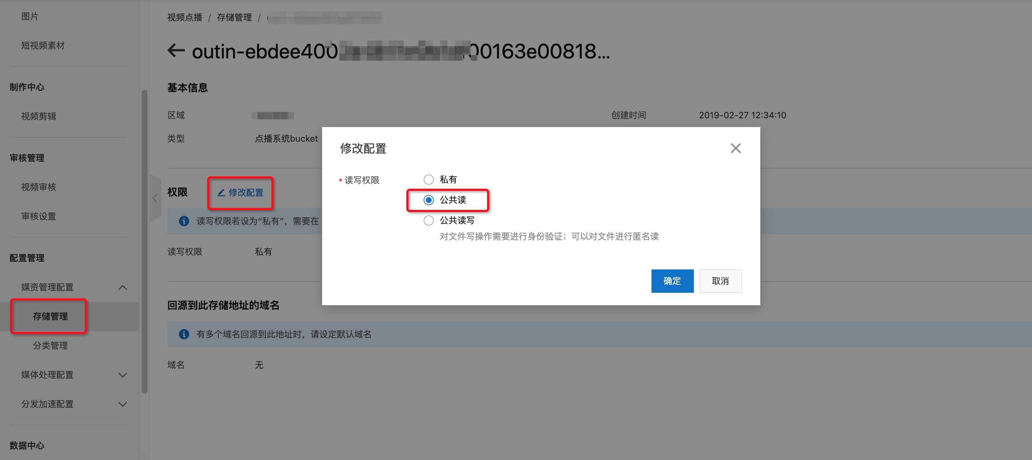Collapse the 媒资管理配置 section
Screen dimensions: 1032x460
pos(123,287)
